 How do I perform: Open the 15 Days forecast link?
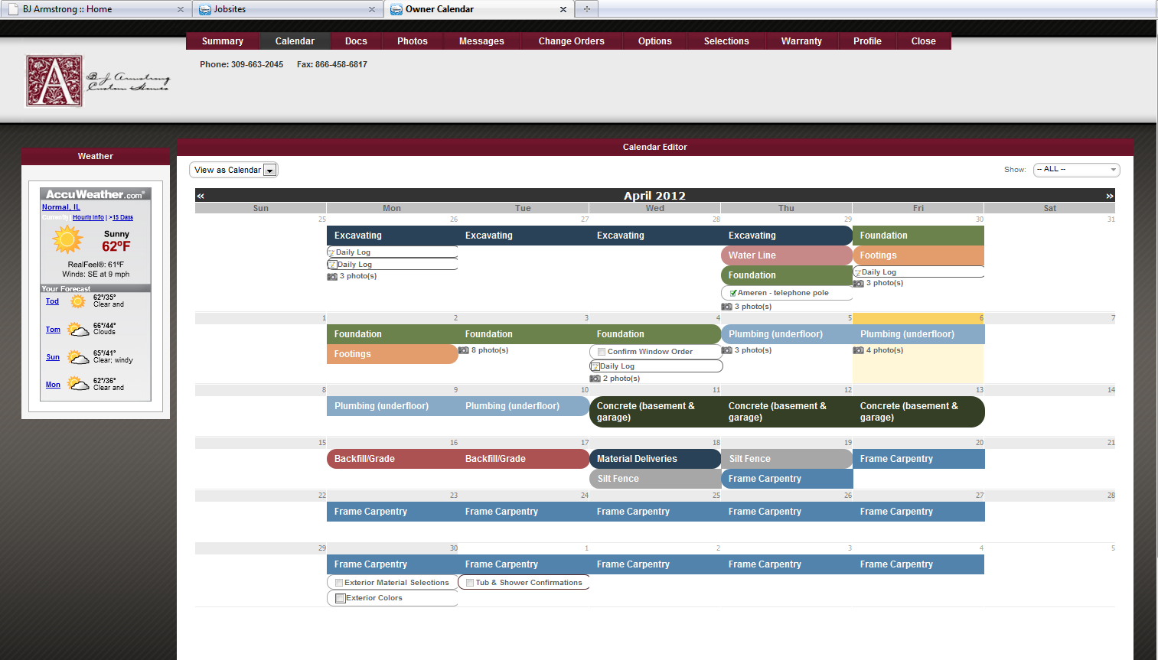(x=122, y=217)
